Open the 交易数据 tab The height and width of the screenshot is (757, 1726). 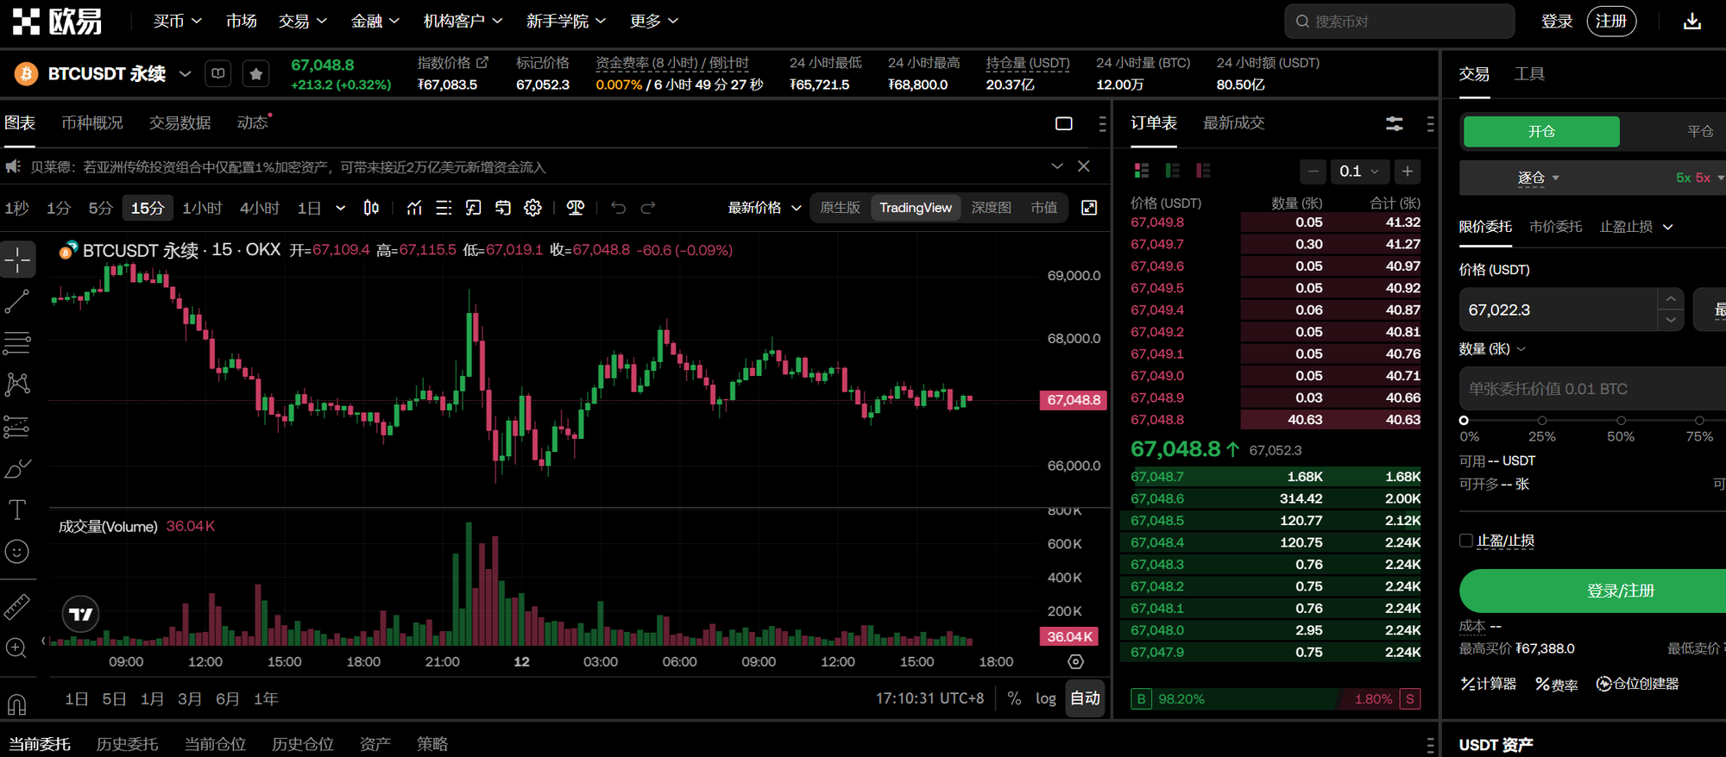[x=180, y=123]
